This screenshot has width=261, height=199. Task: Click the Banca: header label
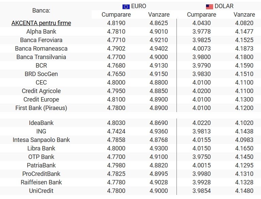[41, 11]
